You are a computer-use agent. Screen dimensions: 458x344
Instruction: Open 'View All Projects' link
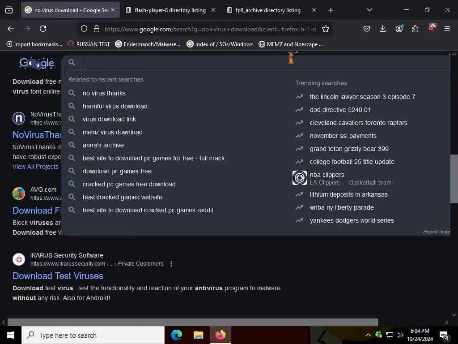35,167
